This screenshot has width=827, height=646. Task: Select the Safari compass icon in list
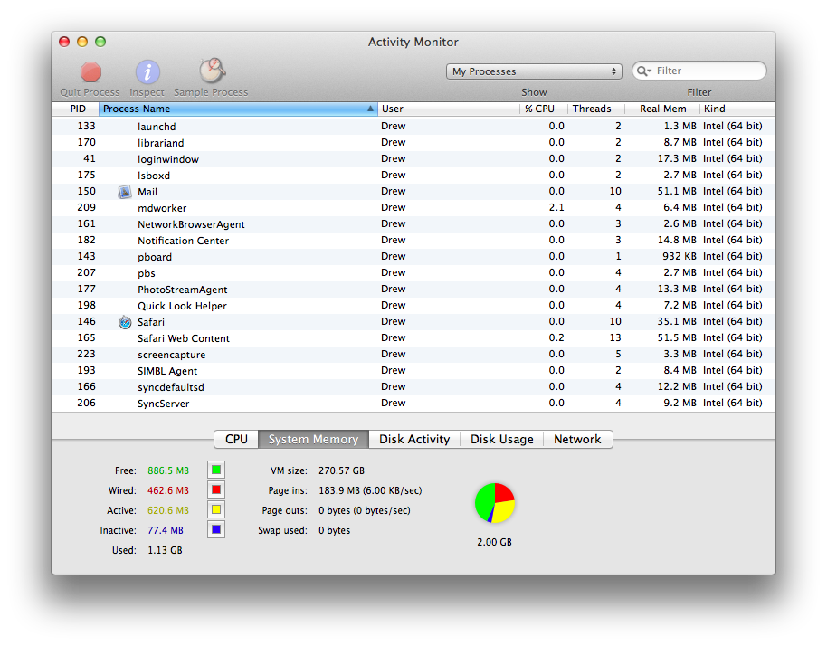coord(125,322)
